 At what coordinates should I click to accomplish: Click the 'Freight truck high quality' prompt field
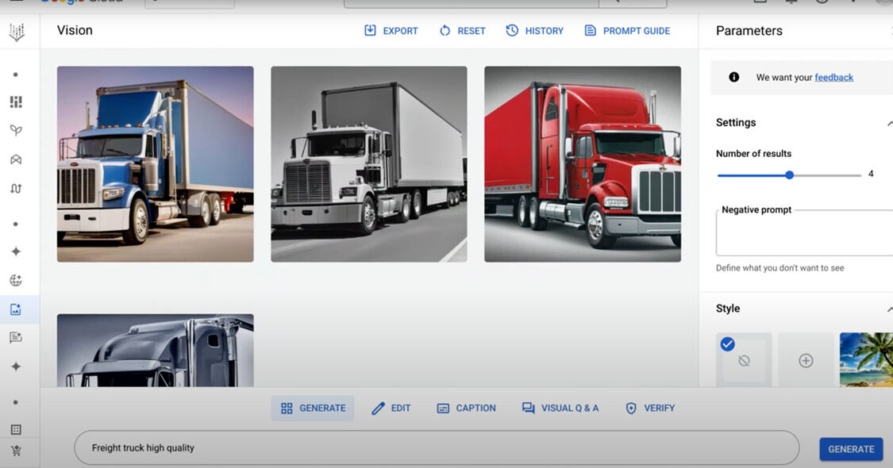pos(437,448)
